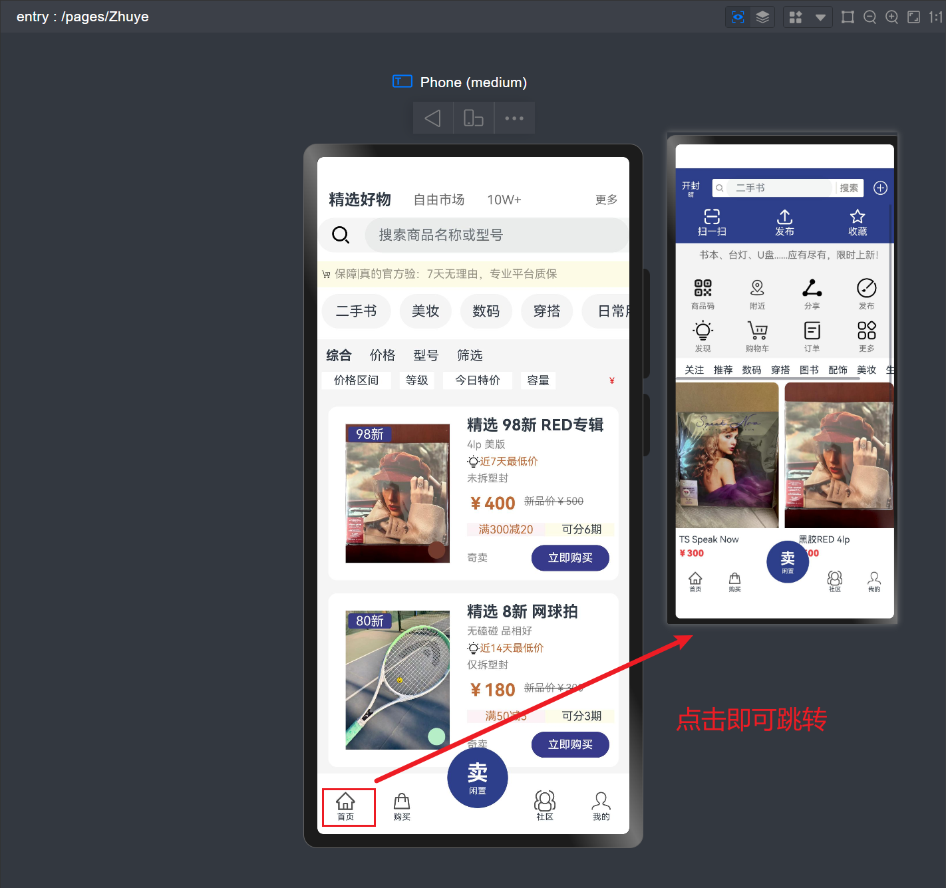Choose the 美妆 category chip

point(426,311)
